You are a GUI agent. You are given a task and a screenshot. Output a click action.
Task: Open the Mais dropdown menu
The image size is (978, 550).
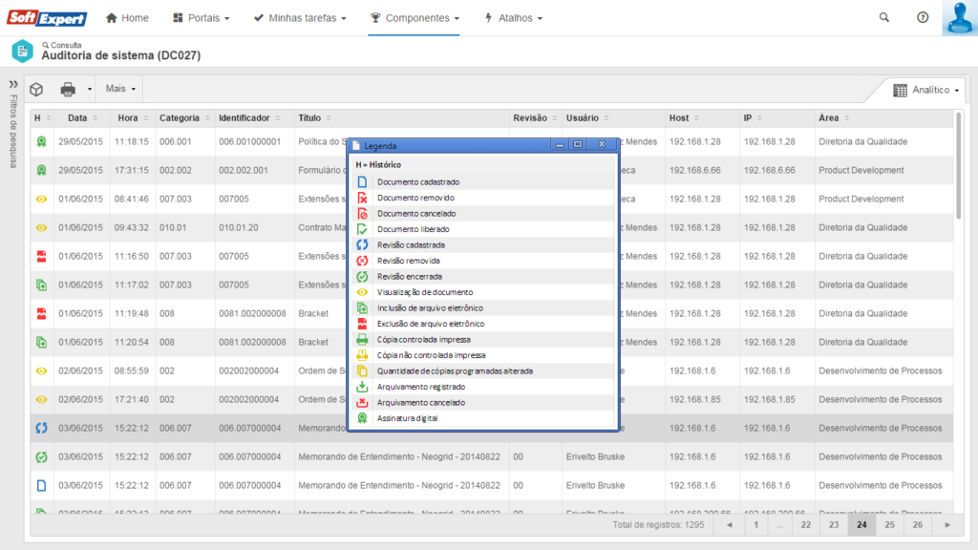tap(120, 89)
